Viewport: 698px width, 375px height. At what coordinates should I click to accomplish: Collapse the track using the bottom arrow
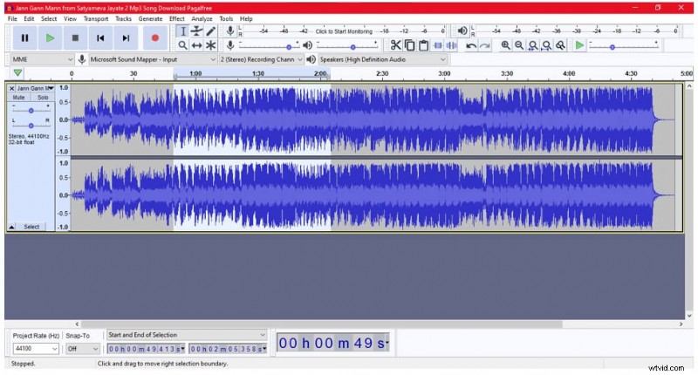[x=12, y=227]
